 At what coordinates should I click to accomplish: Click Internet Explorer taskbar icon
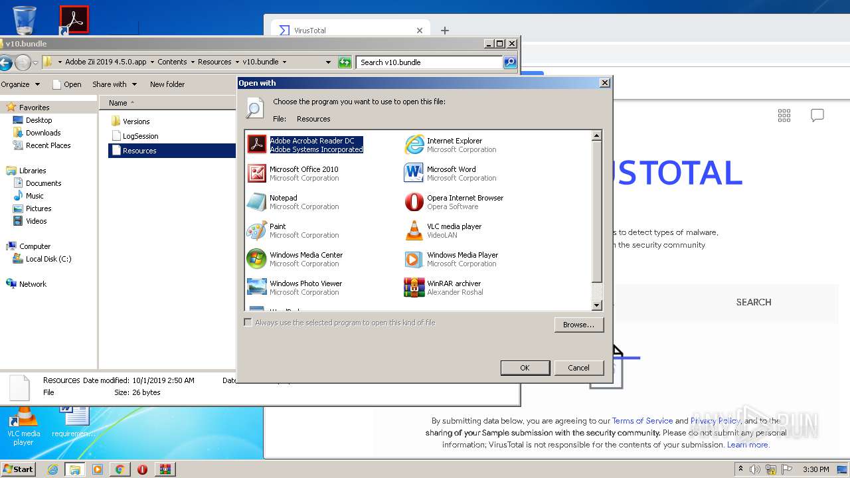pos(52,469)
